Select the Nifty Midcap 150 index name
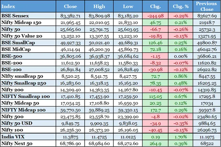This screenshot has width=221, height=147. (x=21, y=22)
